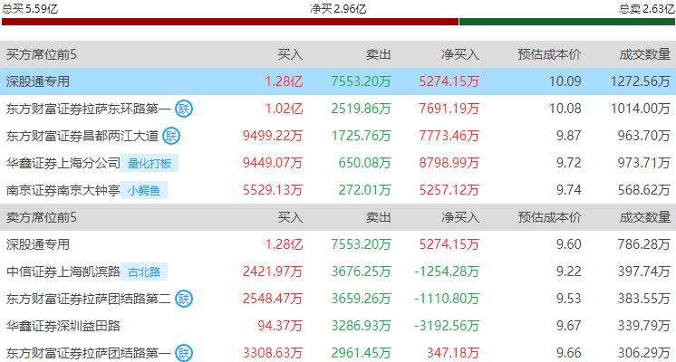Click net buy value 5257.12万
Screen dimensions: 676x362
click(x=449, y=190)
